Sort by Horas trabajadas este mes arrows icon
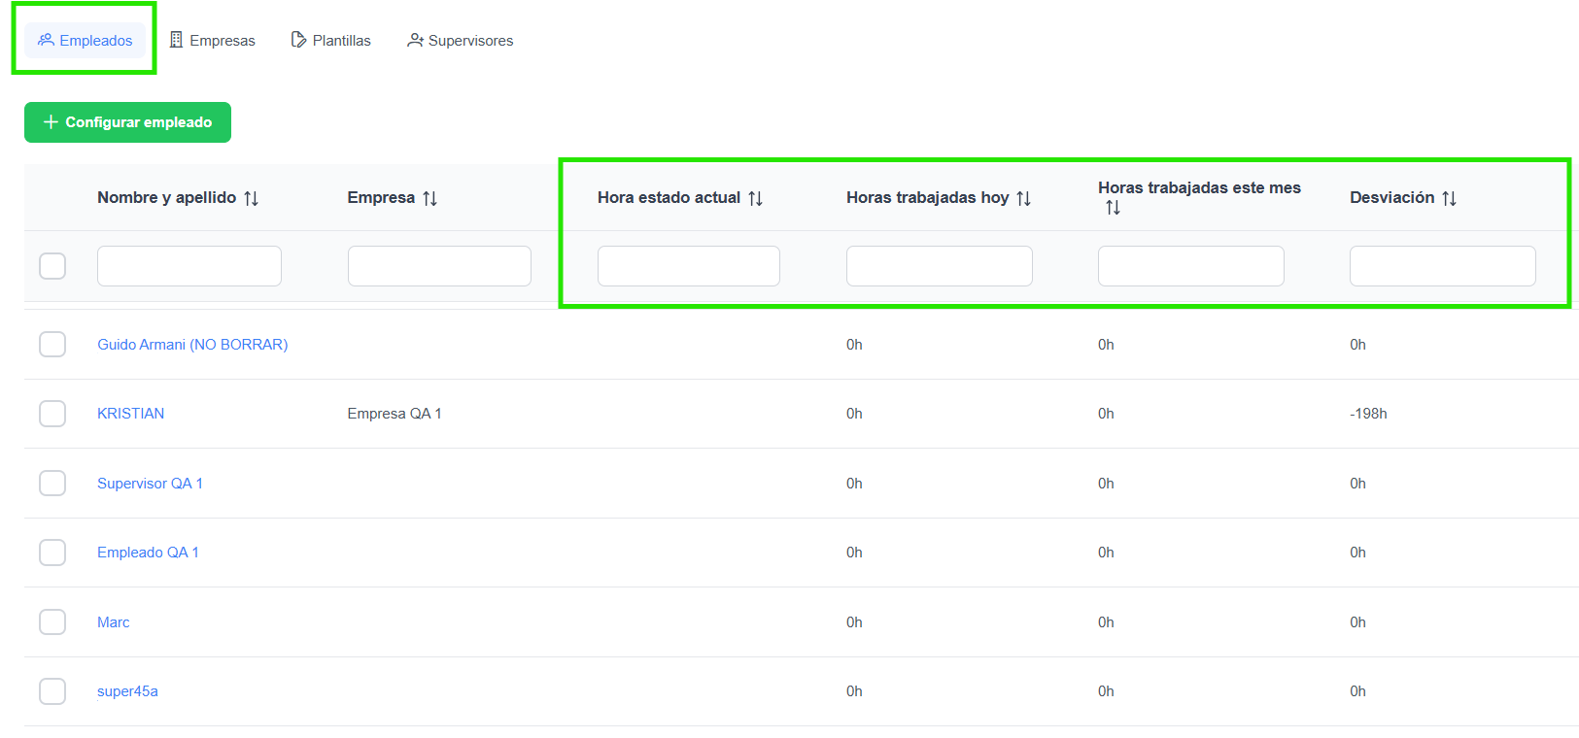1579x738 pixels. (x=1114, y=208)
